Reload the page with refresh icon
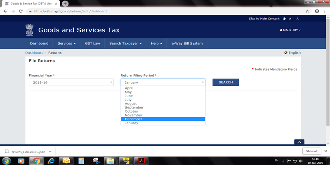 (x=21, y=11)
